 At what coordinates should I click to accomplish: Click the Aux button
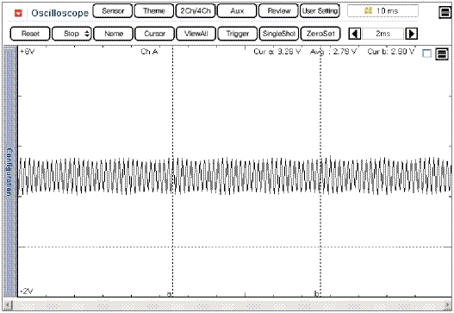[237, 11]
